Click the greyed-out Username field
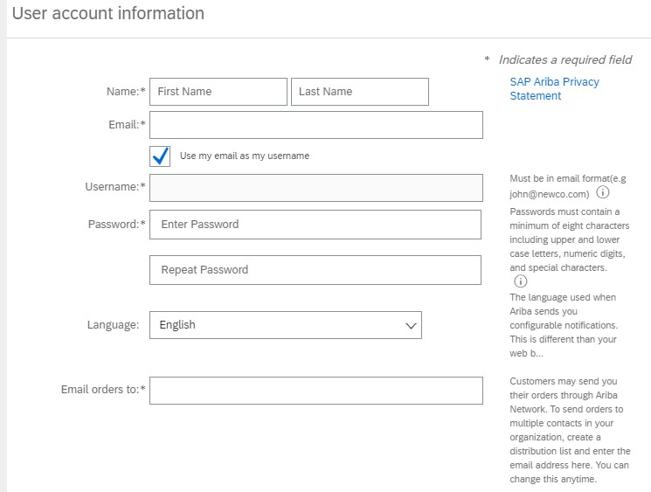Screen dimensions: 651x492 [316, 187]
